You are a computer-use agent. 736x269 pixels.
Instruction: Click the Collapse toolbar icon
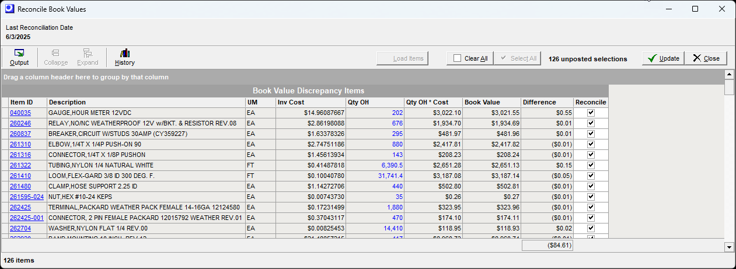click(56, 57)
